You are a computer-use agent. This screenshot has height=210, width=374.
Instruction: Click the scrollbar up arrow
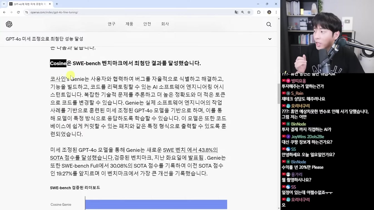click(x=279, y=19)
